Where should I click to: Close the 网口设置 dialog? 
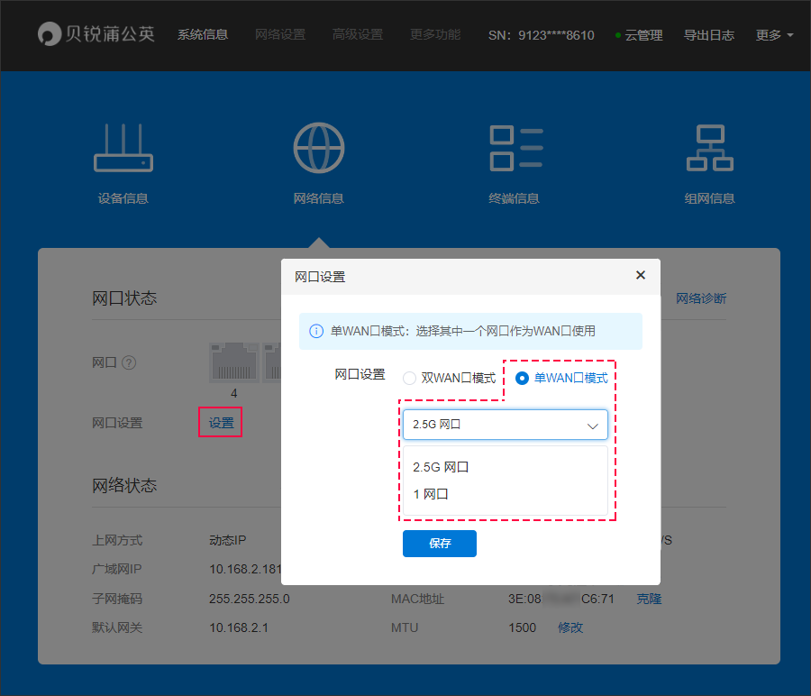(641, 275)
